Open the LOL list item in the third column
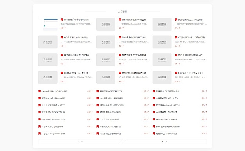245x151 pixels. point(168,92)
